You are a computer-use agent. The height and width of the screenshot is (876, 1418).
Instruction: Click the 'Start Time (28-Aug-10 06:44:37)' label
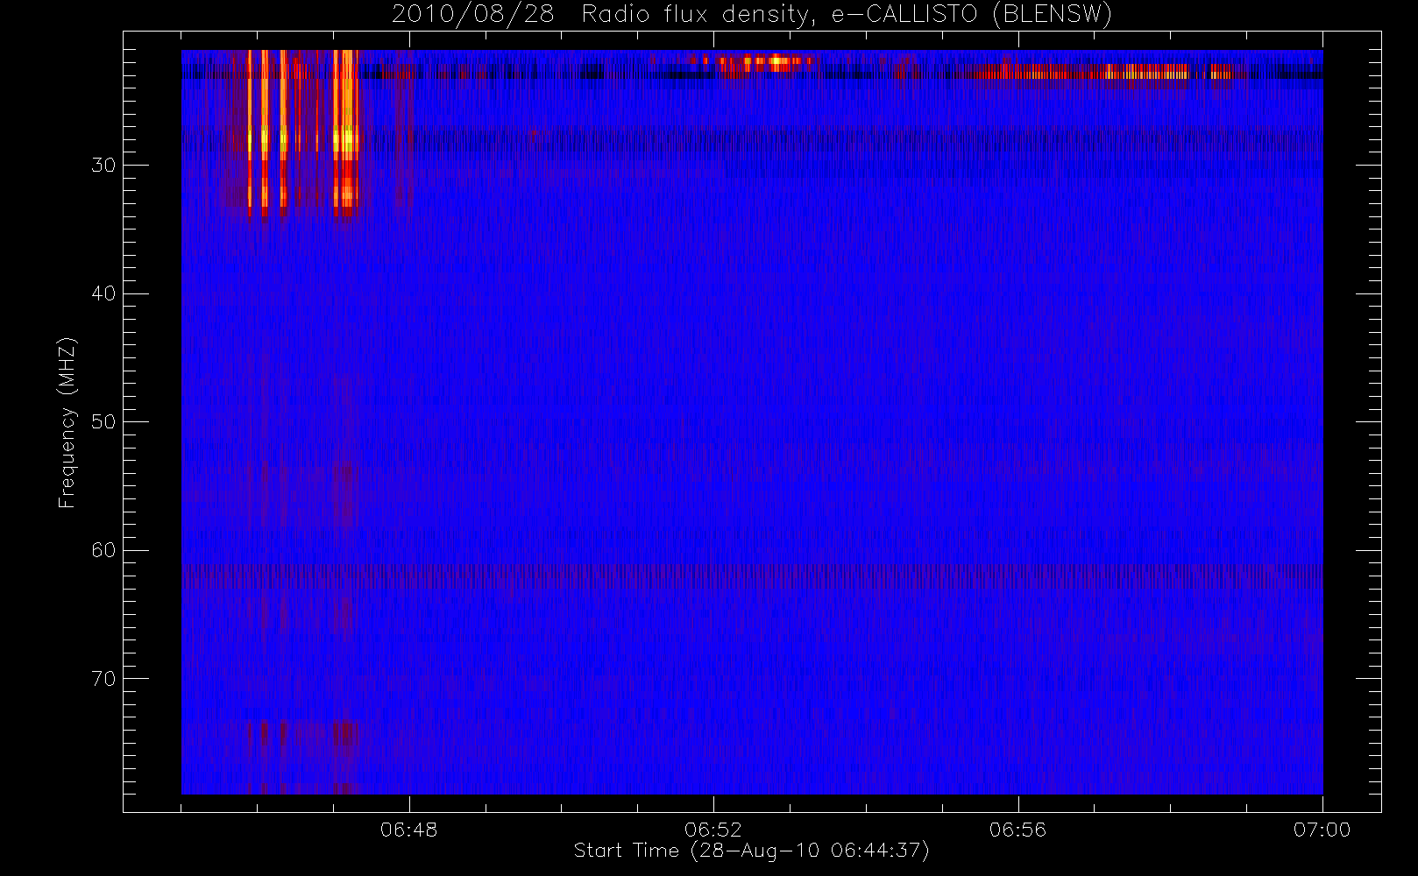[751, 851]
